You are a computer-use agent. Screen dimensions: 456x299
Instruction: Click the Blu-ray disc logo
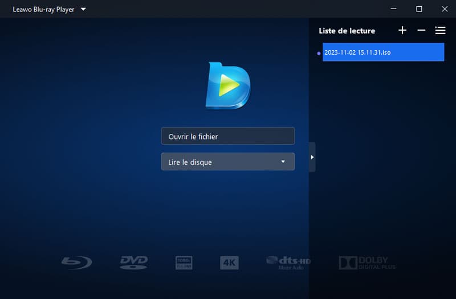pos(76,263)
